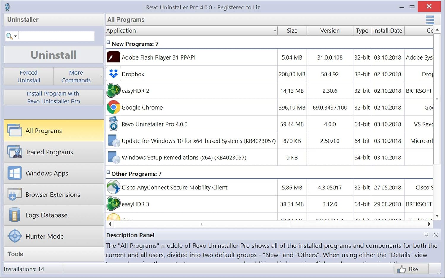Open the view options menu icon in All Programs header
Viewport: 445px width, 278px height.
click(x=430, y=20)
